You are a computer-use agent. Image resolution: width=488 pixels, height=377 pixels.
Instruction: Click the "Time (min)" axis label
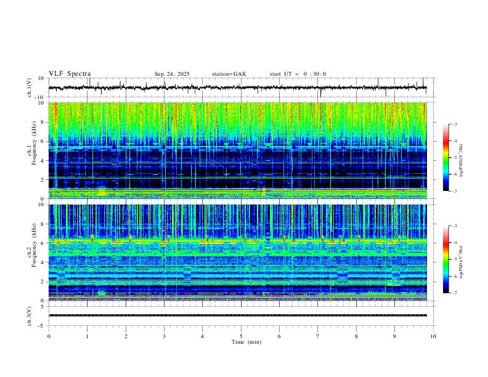point(246,342)
